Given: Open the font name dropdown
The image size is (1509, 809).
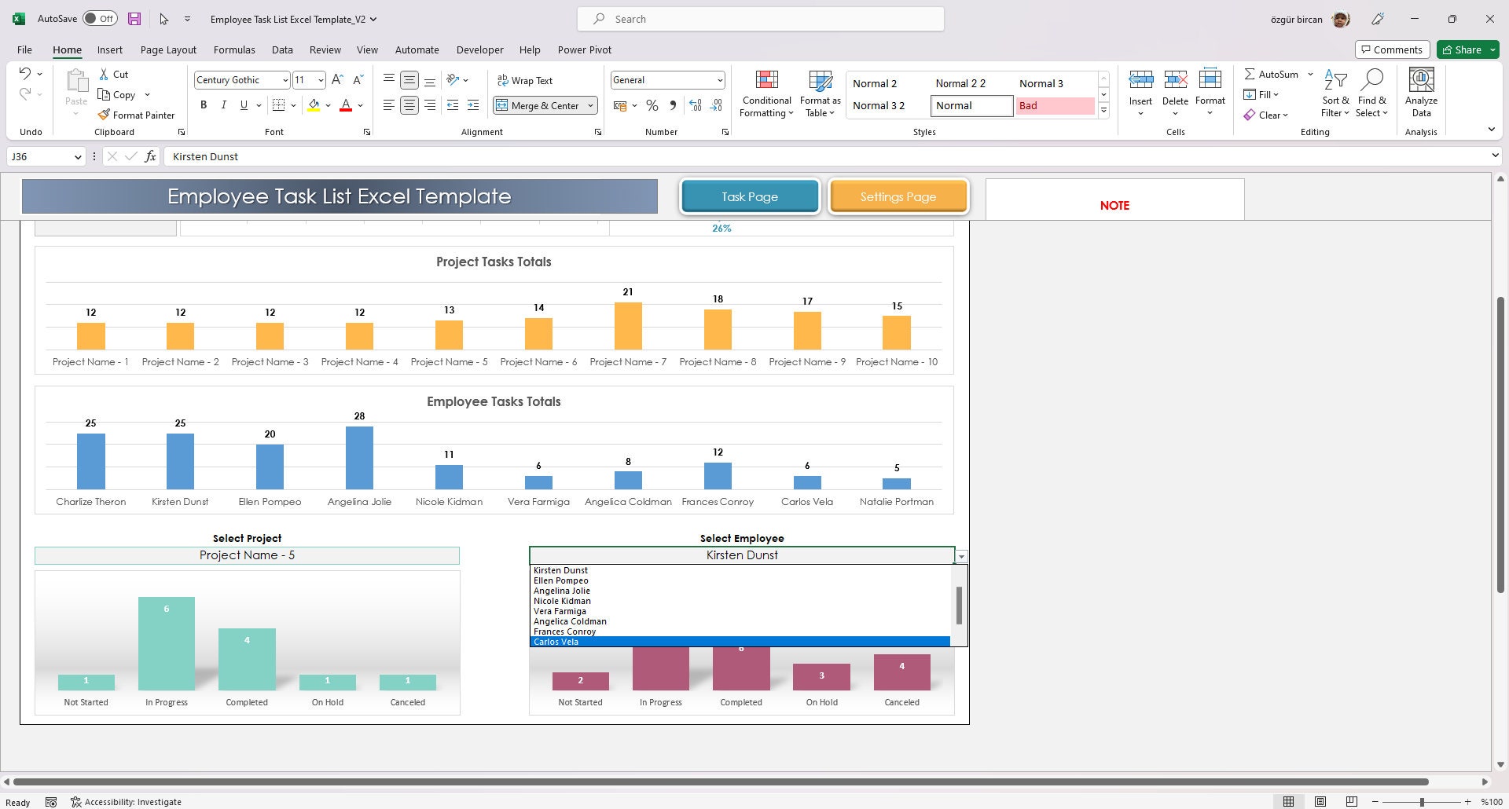Looking at the screenshot, I should coord(286,79).
